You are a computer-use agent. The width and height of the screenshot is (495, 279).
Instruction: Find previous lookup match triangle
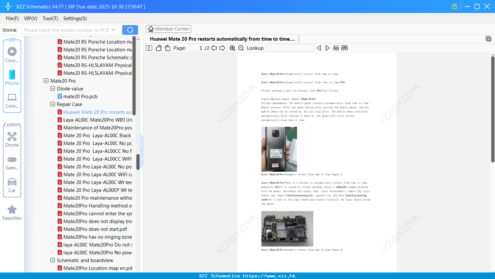319,48
